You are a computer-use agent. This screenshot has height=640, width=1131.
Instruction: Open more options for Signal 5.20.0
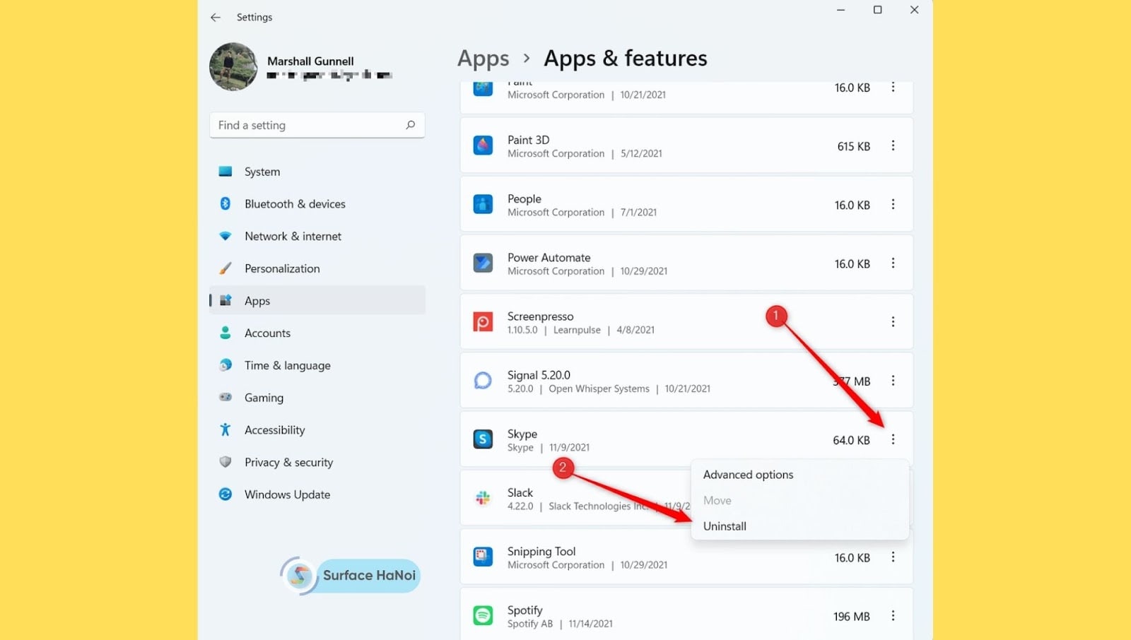click(893, 381)
